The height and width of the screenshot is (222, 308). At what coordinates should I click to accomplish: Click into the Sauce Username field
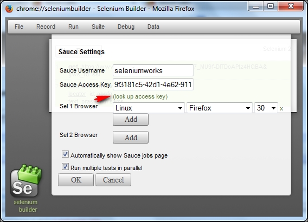click(153, 70)
